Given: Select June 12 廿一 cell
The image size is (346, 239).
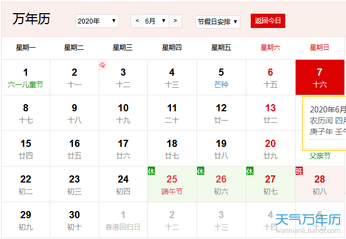Looking at the screenshot, I should point(221,113).
